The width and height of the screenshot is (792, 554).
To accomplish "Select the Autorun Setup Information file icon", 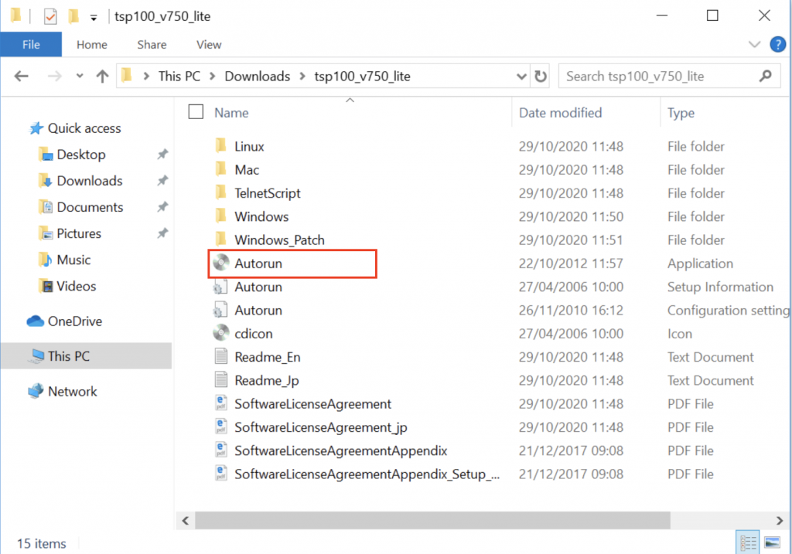I will click(220, 287).
